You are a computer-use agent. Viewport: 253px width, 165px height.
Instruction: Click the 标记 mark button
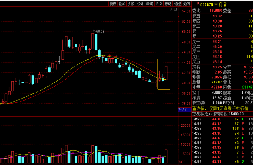coord(168,4)
